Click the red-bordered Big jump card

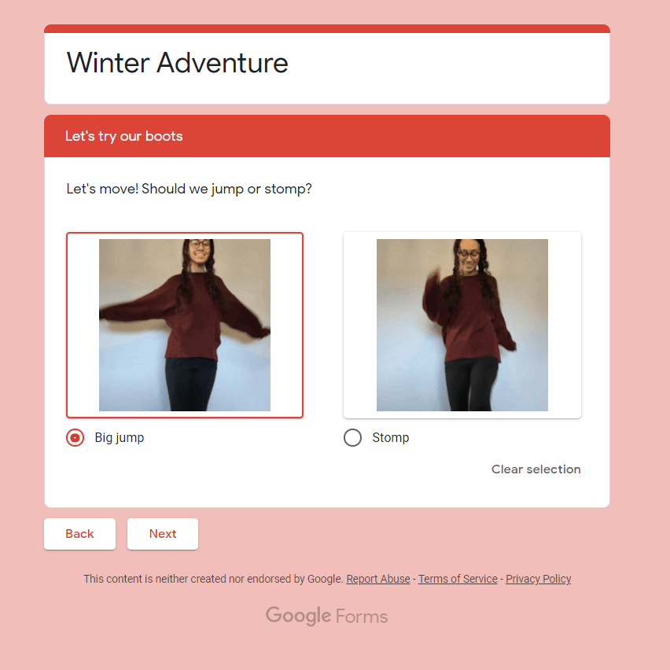(x=185, y=326)
